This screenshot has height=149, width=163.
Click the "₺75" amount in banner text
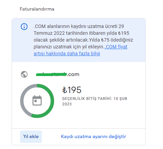(105, 40)
